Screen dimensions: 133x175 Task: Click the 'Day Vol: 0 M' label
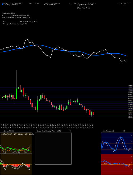pos(84,8)
